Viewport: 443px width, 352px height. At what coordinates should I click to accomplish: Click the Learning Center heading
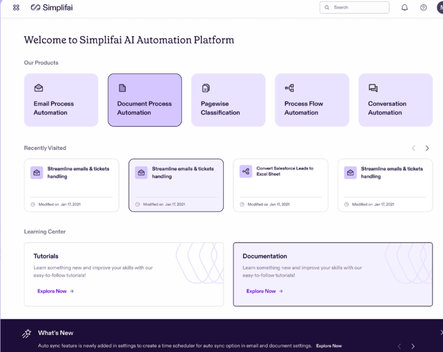coord(45,231)
